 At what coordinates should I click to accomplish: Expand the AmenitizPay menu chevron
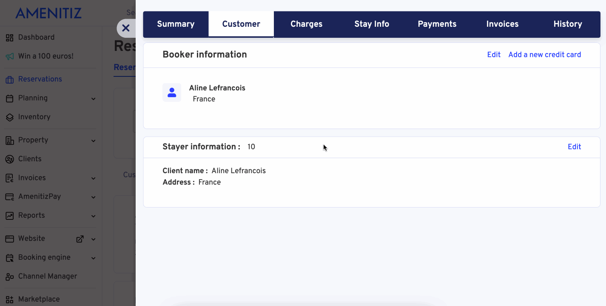[93, 197]
